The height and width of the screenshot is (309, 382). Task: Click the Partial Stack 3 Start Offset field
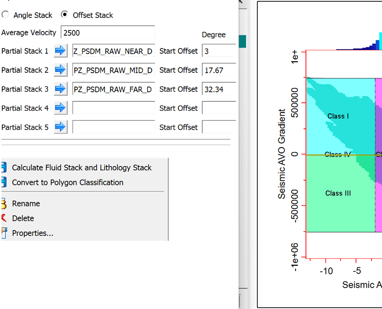[x=219, y=89]
